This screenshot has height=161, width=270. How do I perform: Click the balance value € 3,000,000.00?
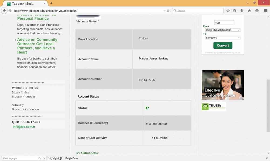(156, 124)
